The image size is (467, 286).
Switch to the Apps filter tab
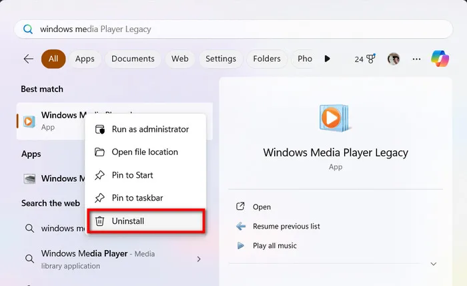(85, 59)
